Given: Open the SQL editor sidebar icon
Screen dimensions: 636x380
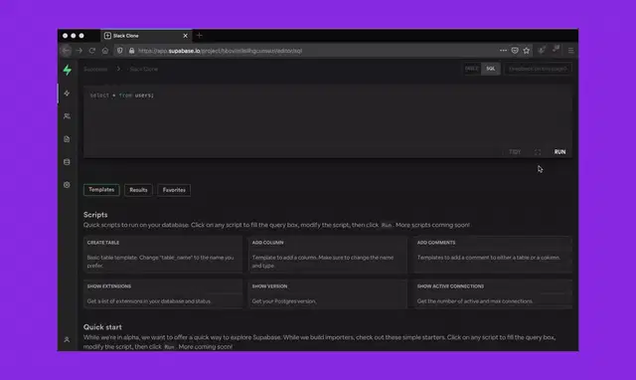Looking at the screenshot, I should click(x=67, y=94).
